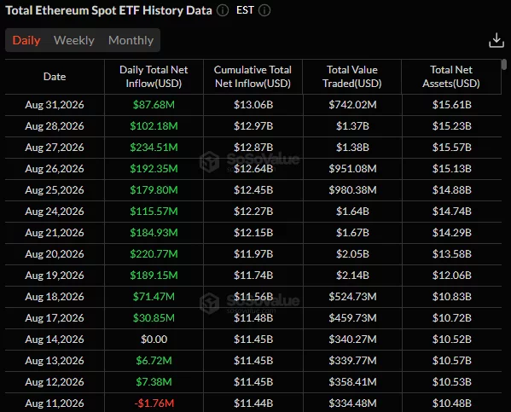
Task: Select the $15.57B net assets cell
Action: 451,148
